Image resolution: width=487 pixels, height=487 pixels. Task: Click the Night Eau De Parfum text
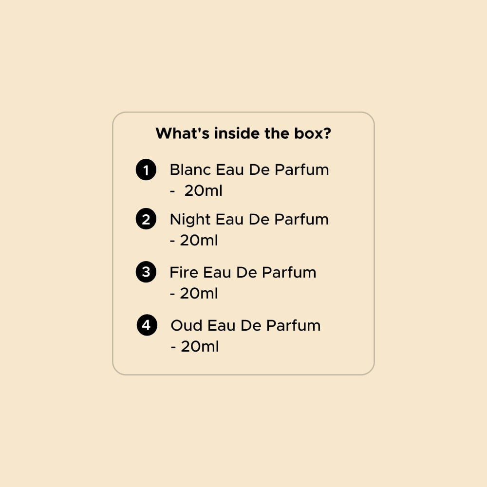click(x=249, y=219)
